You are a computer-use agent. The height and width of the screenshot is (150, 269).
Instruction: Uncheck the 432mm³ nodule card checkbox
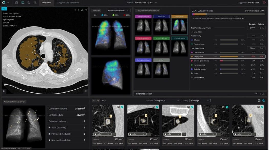point(121,107)
